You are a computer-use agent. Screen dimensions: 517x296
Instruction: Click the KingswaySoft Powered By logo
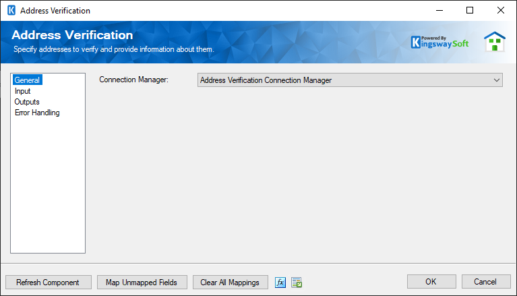point(439,42)
